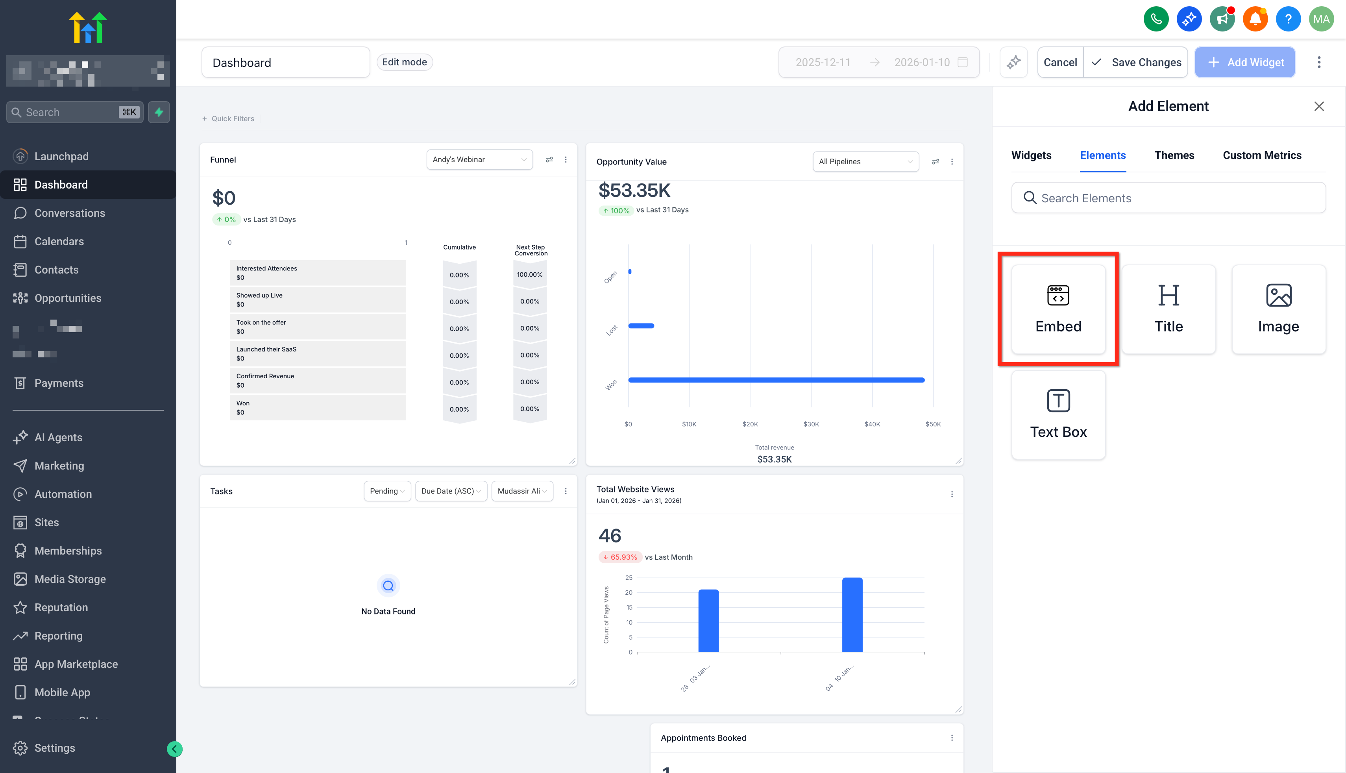Open the Pending task status dropdown
Image resolution: width=1346 pixels, height=773 pixels.
[x=387, y=491]
